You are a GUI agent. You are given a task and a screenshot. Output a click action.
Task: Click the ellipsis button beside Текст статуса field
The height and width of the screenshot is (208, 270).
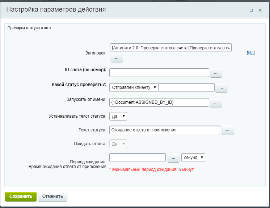[x=228, y=130]
